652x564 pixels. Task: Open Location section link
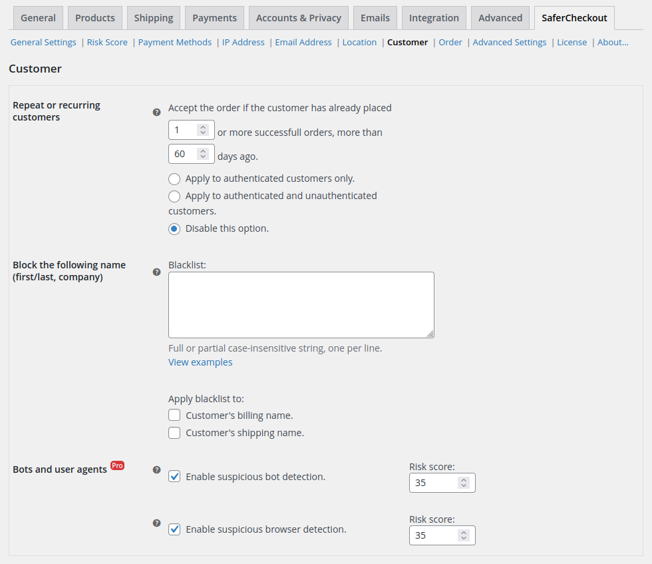360,43
